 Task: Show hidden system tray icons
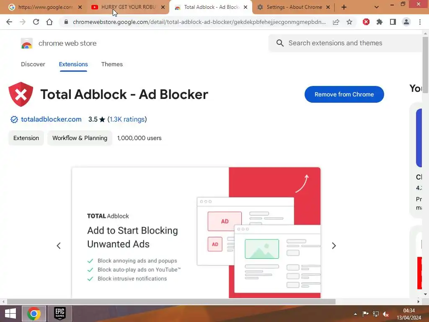point(355,314)
